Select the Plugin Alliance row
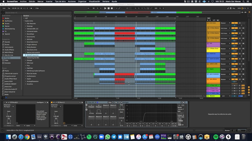 tap(48, 45)
